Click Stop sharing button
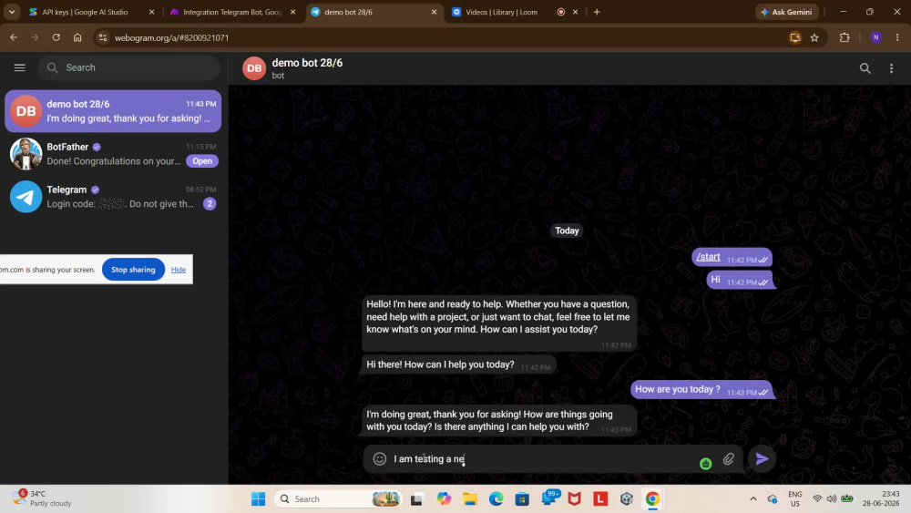The image size is (911, 513). pos(133,270)
